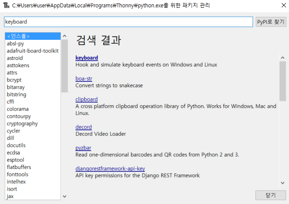Click 'Hook and simulate keyboard events' description

[146, 65]
